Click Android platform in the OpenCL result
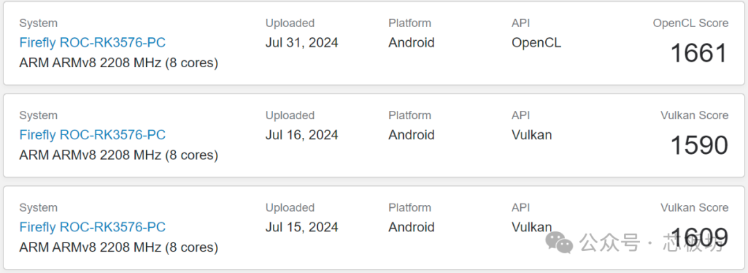The width and height of the screenshot is (748, 273). pos(411,43)
